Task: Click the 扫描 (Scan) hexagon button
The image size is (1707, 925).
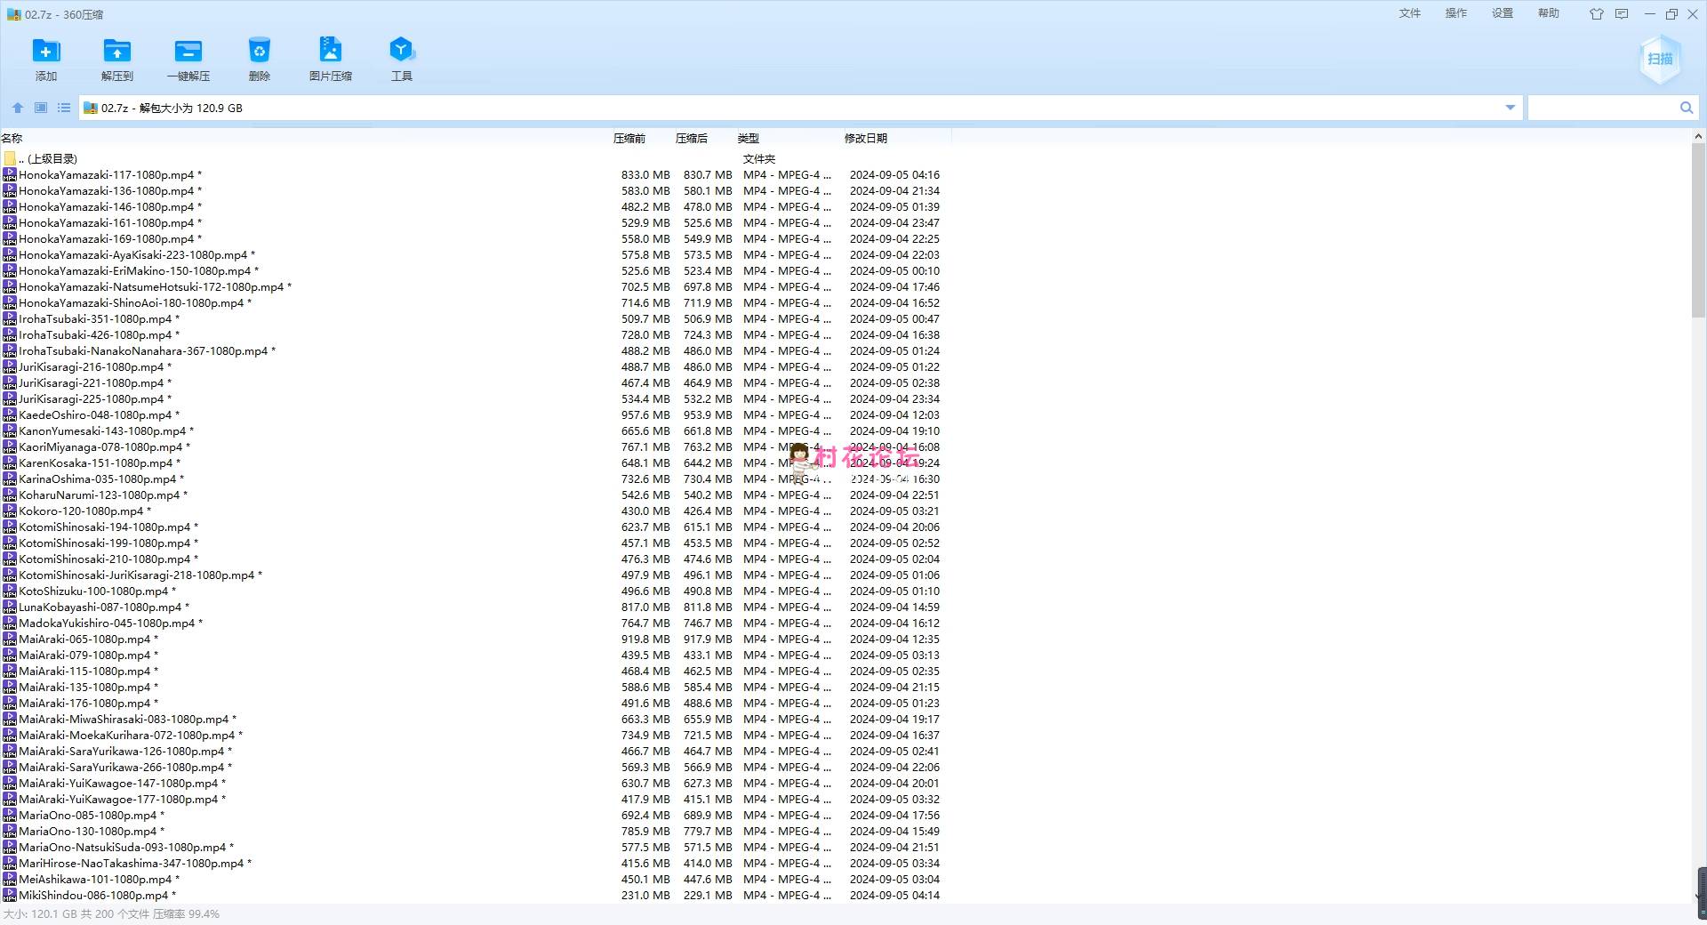Action: coord(1660,59)
